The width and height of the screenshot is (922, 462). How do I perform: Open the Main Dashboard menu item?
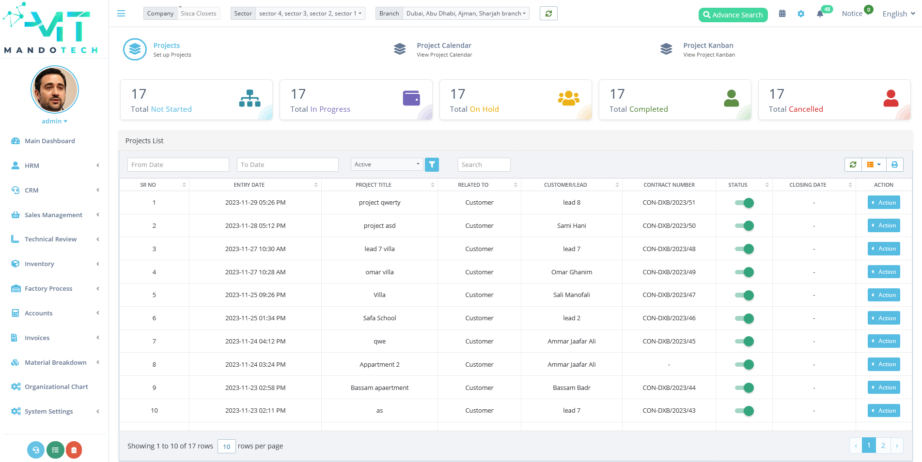pos(50,141)
